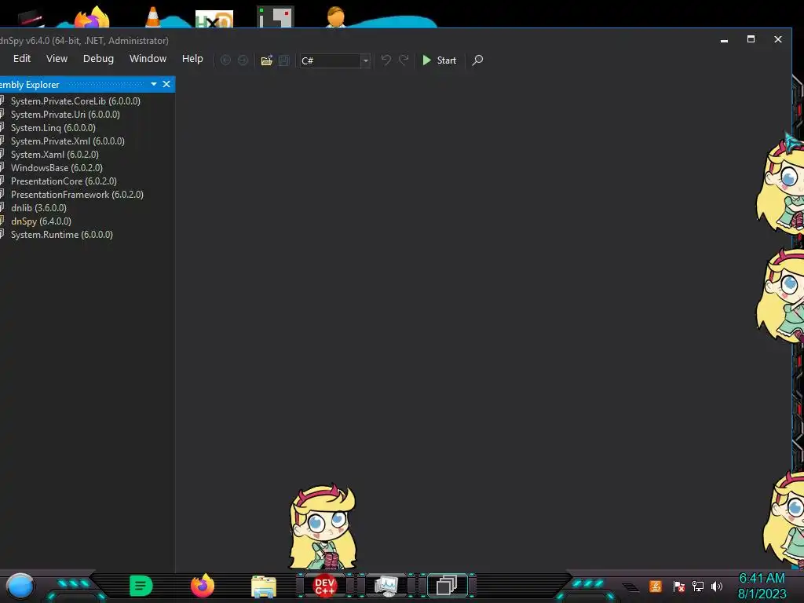
Task: Click the volume speaker tray icon
Action: coord(717,586)
